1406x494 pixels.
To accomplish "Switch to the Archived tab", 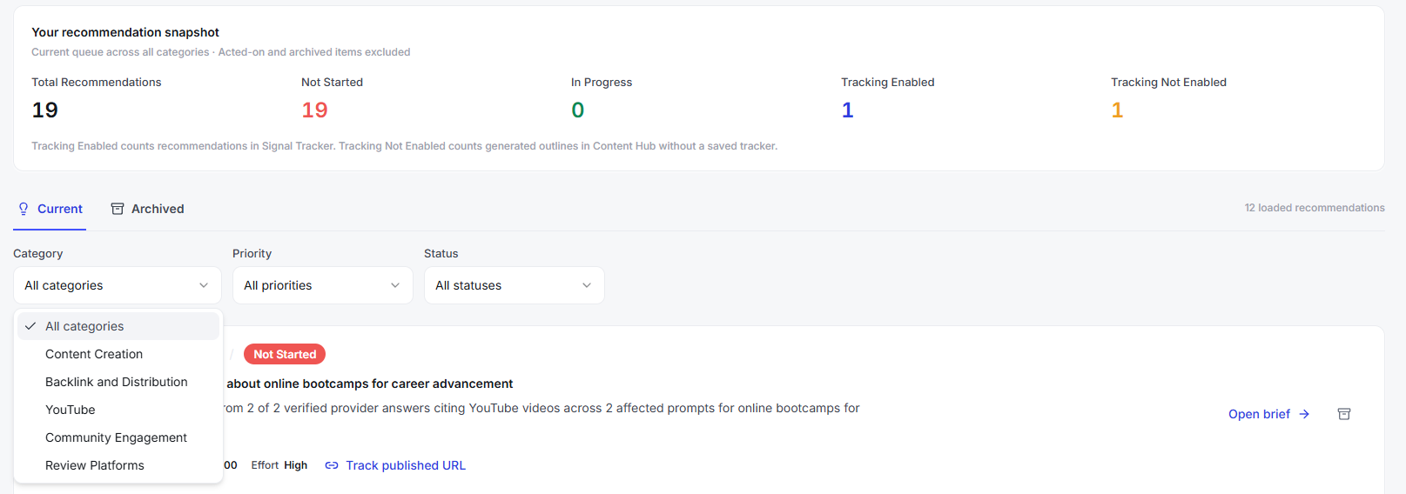I will click(147, 209).
